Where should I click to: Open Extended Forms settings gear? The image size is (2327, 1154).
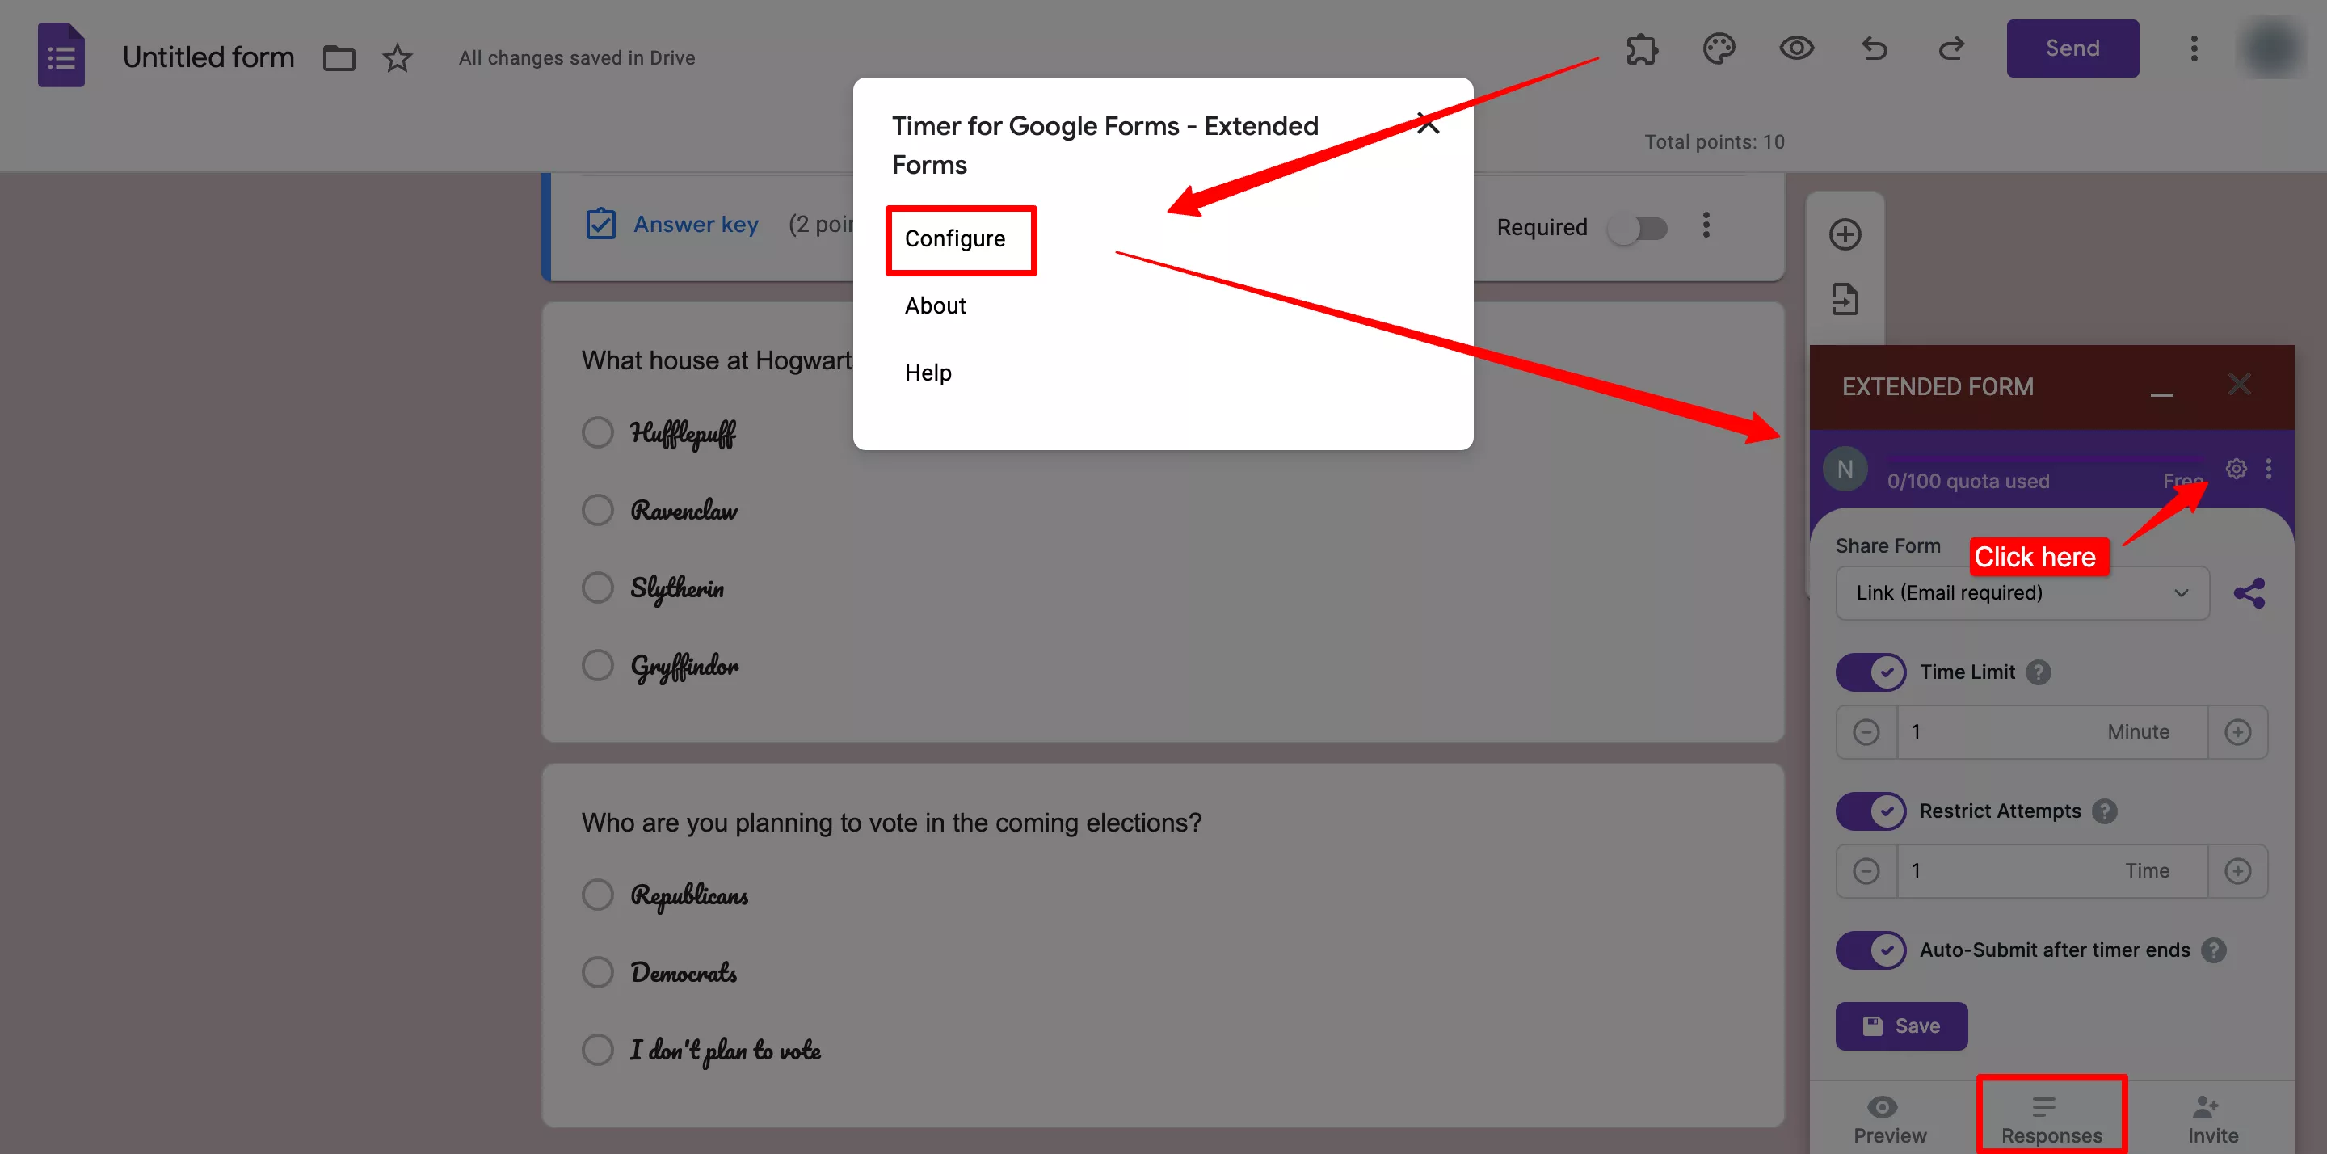[x=2236, y=469]
